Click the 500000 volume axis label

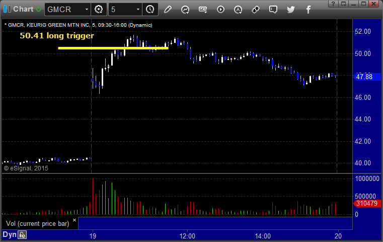click(365, 196)
